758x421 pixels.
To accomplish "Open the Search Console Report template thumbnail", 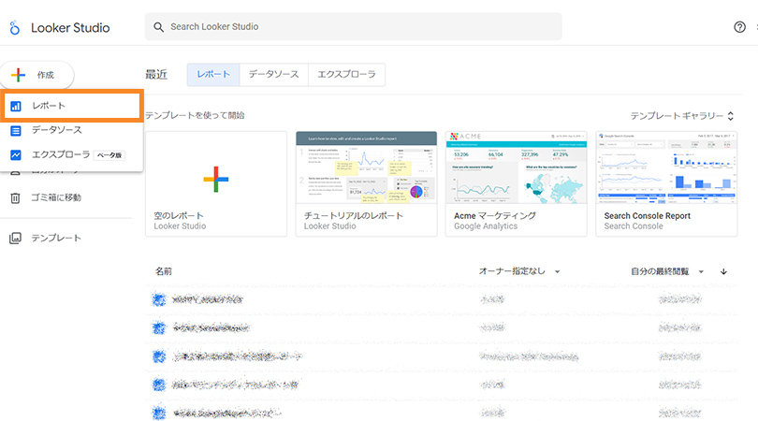I will pyautogui.click(x=666, y=167).
